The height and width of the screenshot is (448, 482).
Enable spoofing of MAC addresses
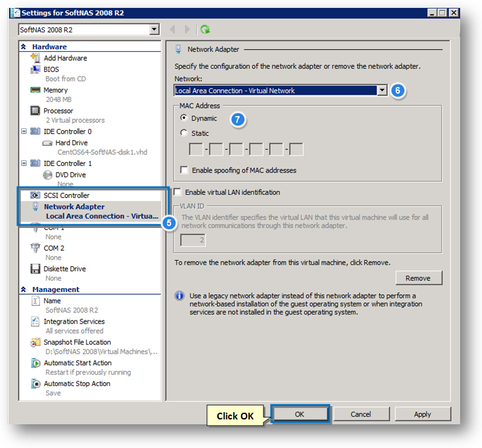(x=184, y=170)
